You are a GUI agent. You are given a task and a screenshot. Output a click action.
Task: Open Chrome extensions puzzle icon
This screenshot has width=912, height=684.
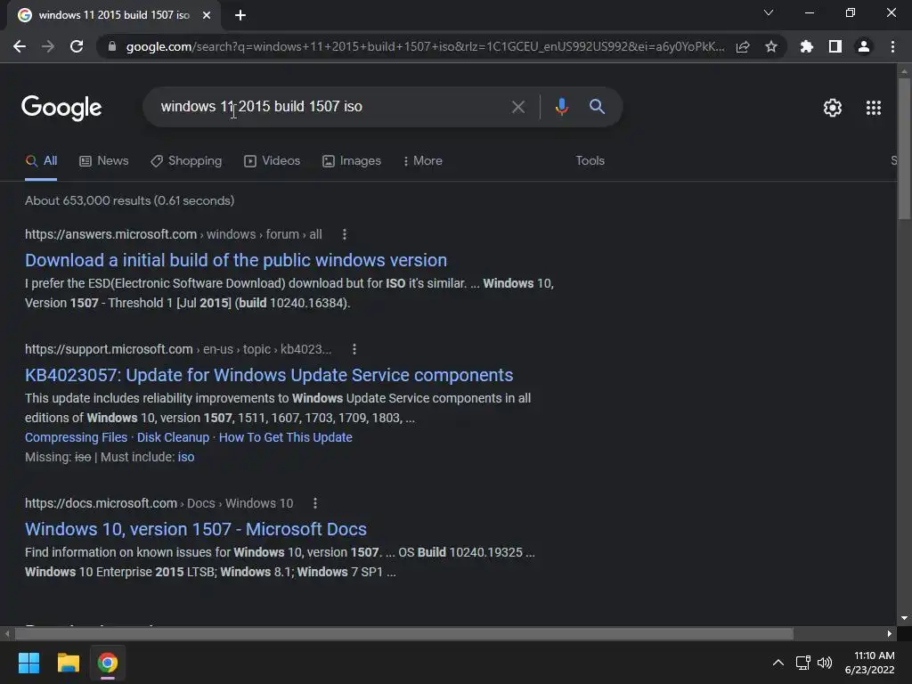click(x=806, y=46)
